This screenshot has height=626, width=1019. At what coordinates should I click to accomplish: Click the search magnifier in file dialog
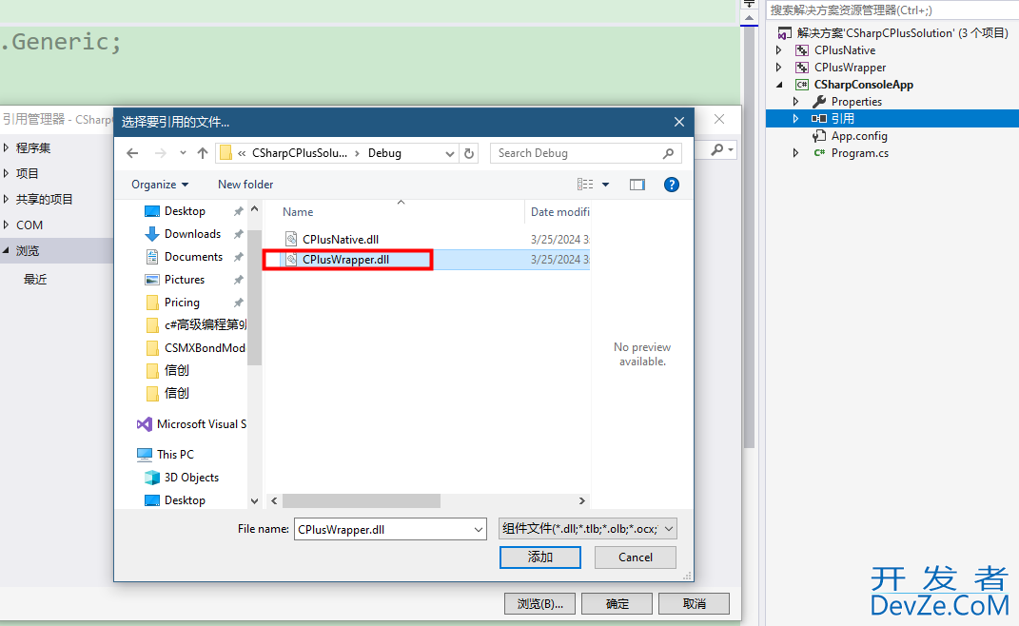[x=668, y=153]
